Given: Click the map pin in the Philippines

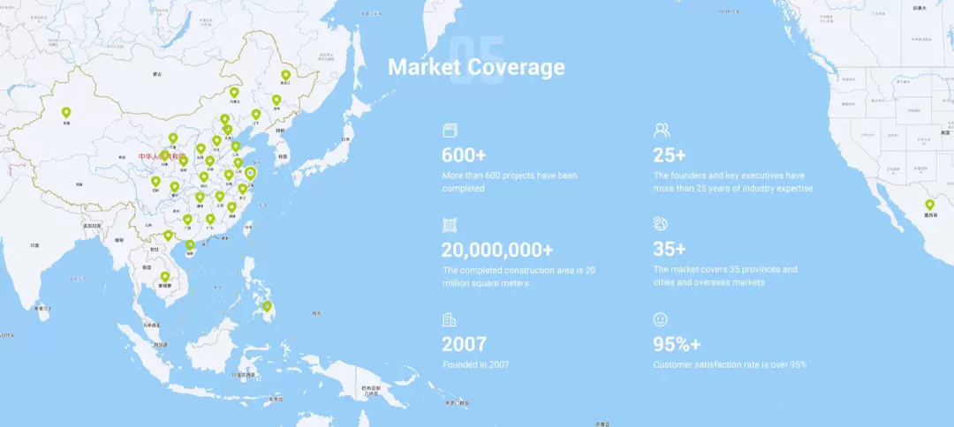Looking at the screenshot, I should [267, 306].
